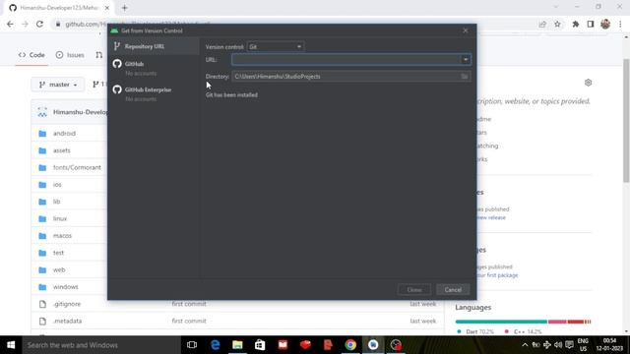Open the android folder in repository
The image size is (630, 354).
(x=64, y=134)
